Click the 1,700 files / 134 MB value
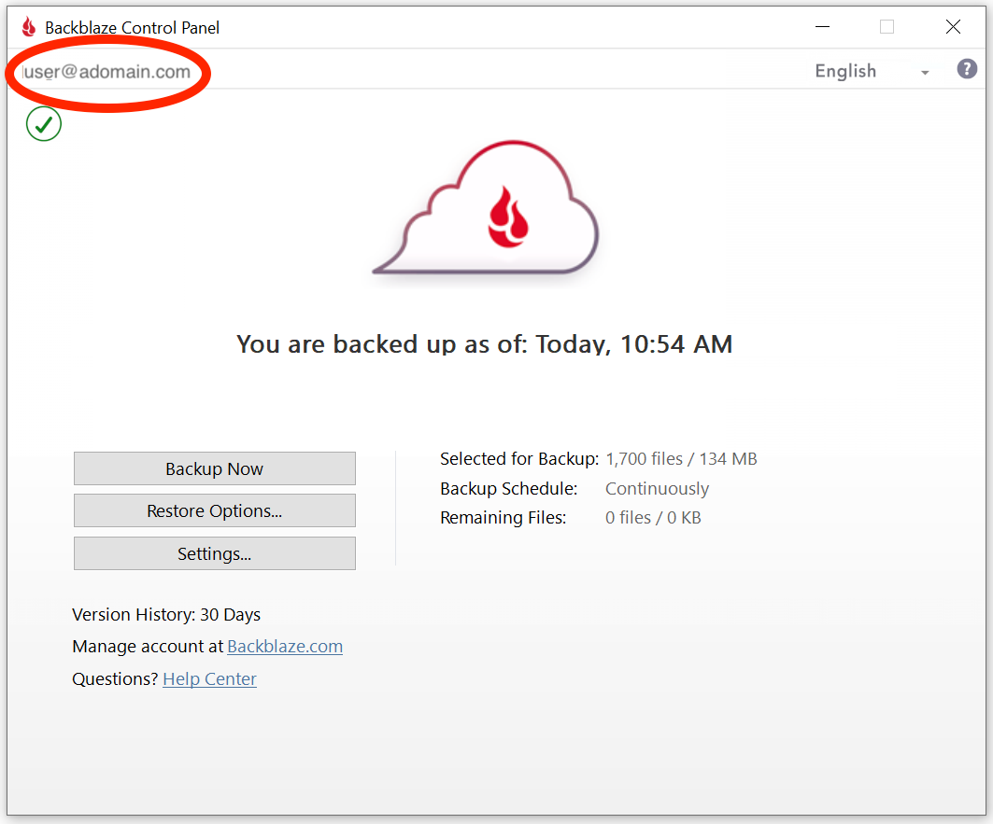 pos(681,459)
